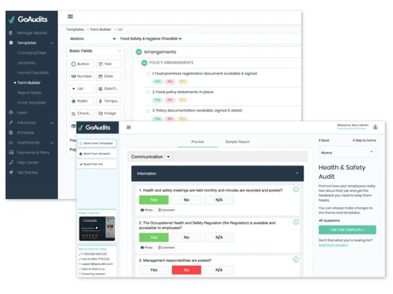Click the Back link in right panel
This screenshot has height=294, width=393.
click(x=324, y=140)
